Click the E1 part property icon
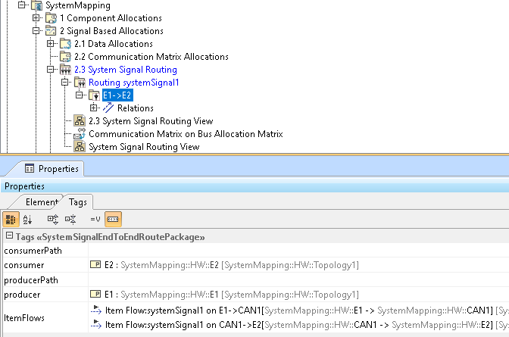Image resolution: width=509 pixels, height=337 pixels. tap(95, 294)
